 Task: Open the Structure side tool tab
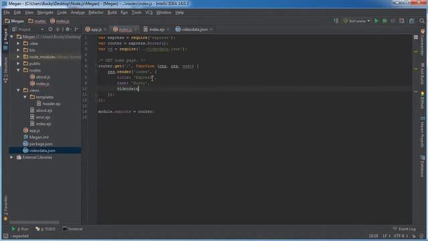point(5,70)
